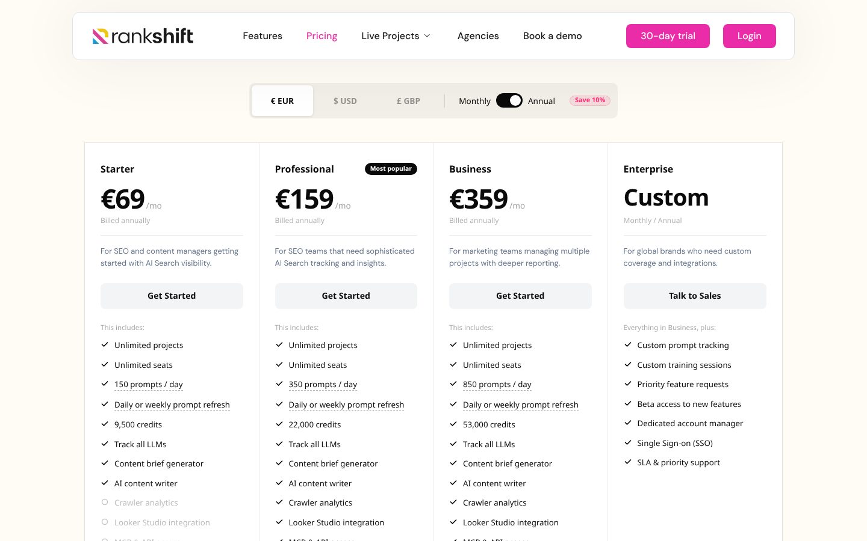Click the 850 prompts / day text
This screenshot has height=541, width=867.
coord(497,385)
